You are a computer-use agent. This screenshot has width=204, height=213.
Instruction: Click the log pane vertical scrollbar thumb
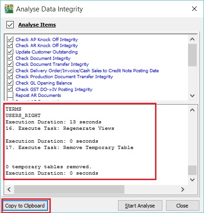click(192, 170)
